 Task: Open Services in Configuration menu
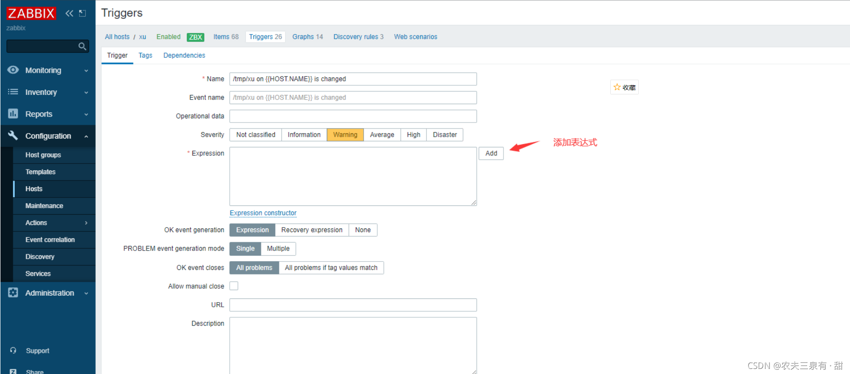click(x=54, y=274)
